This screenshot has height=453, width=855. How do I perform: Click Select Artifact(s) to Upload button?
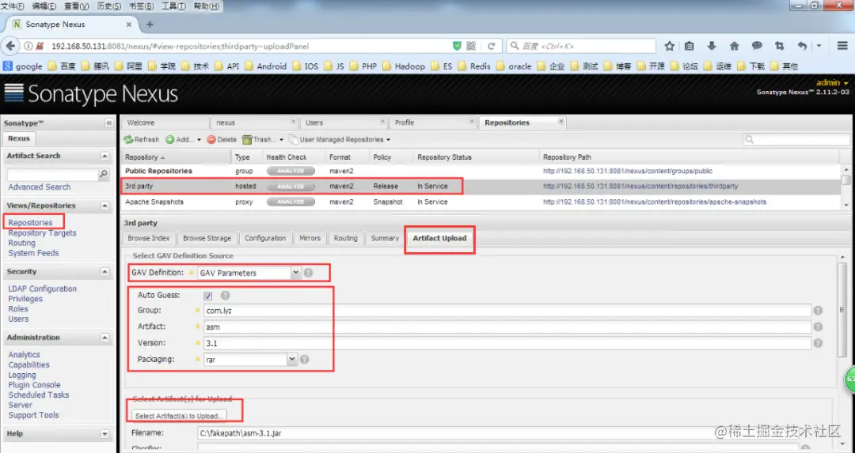[179, 416]
